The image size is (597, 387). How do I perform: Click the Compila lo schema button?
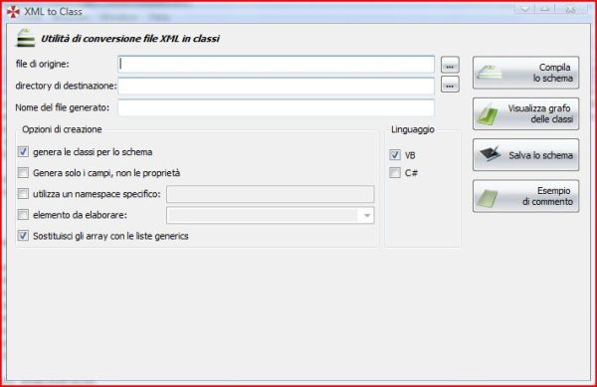(x=525, y=73)
